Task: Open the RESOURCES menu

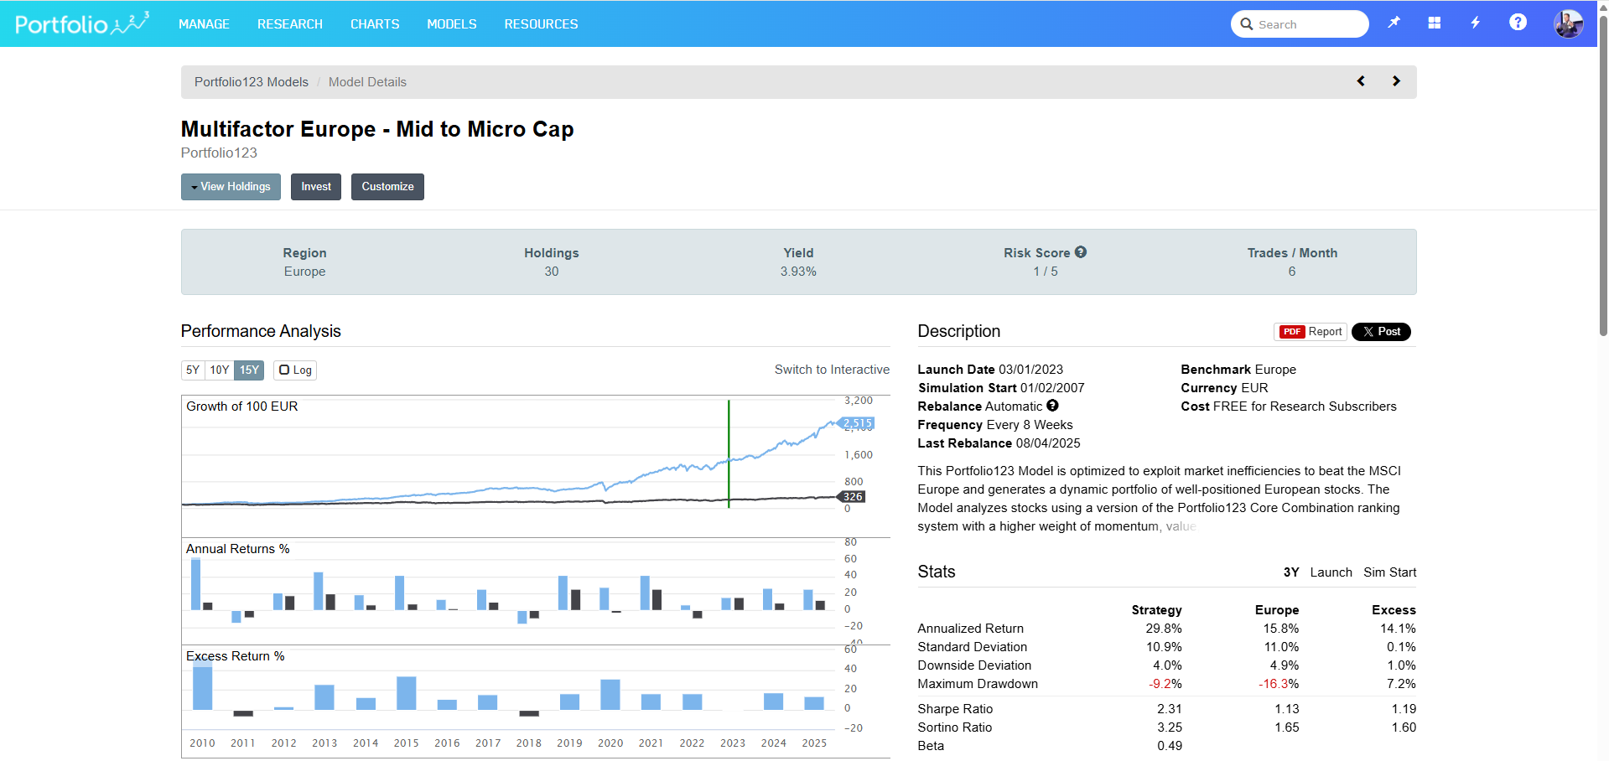Action: tap(541, 24)
